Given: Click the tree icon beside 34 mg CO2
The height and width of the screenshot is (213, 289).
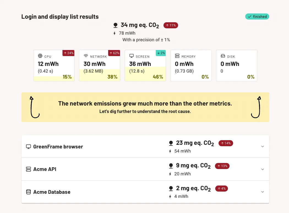Looking at the screenshot, I should tap(116, 25).
